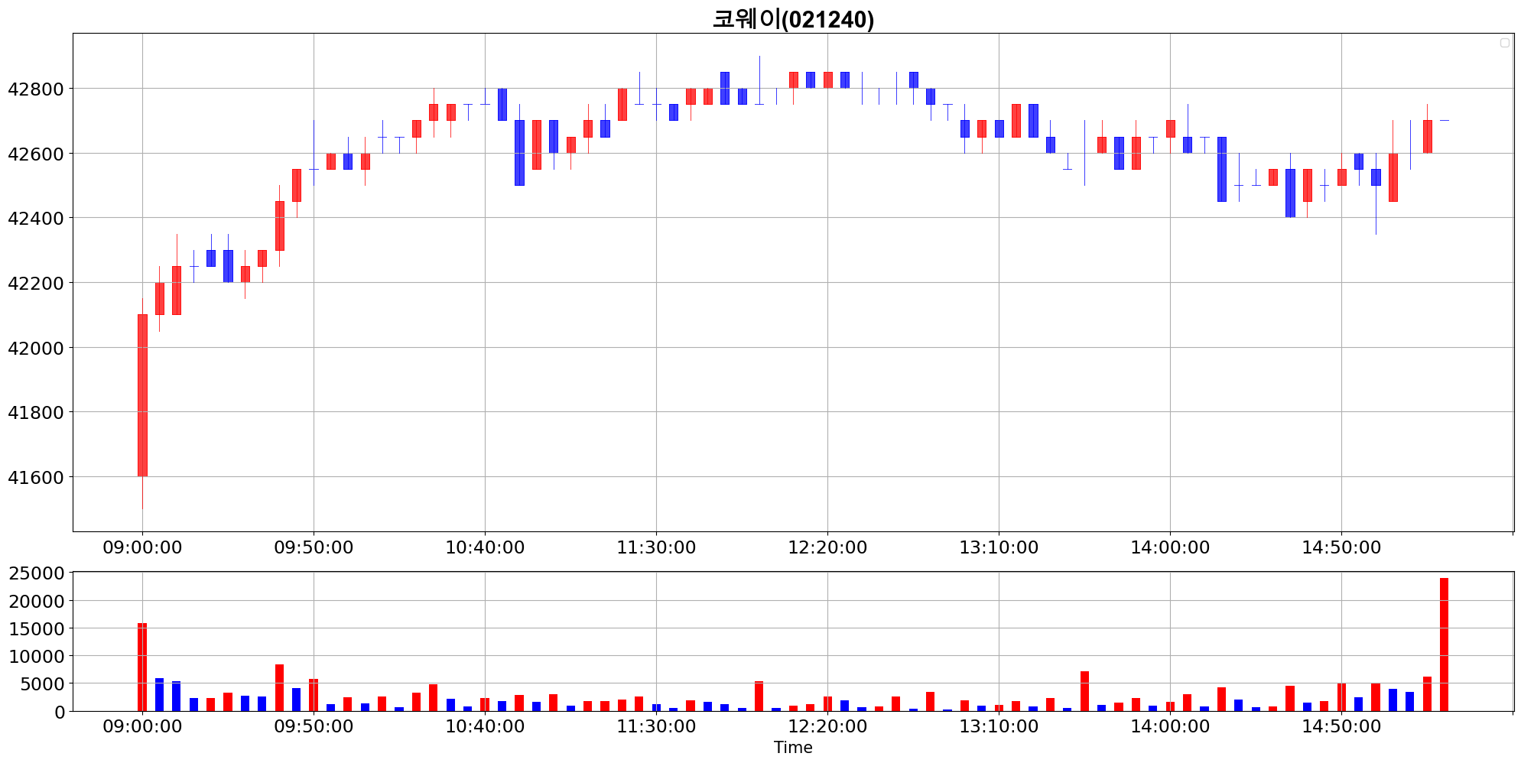
Task: Click the 5000 volume axis label
Action: (41, 684)
